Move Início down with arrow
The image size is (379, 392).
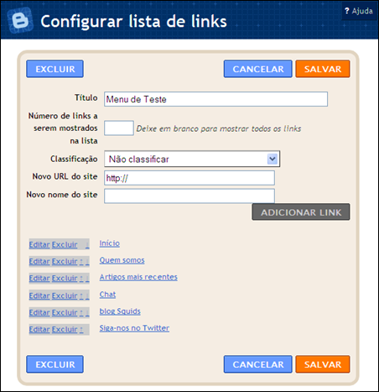[x=87, y=245]
